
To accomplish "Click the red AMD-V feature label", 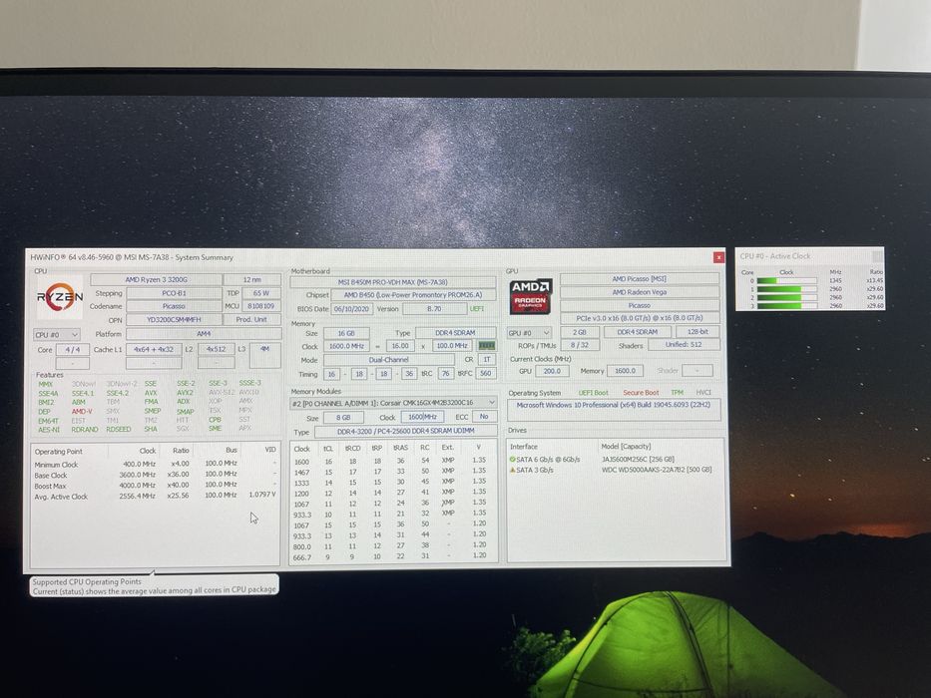I will pyautogui.click(x=82, y=411).
